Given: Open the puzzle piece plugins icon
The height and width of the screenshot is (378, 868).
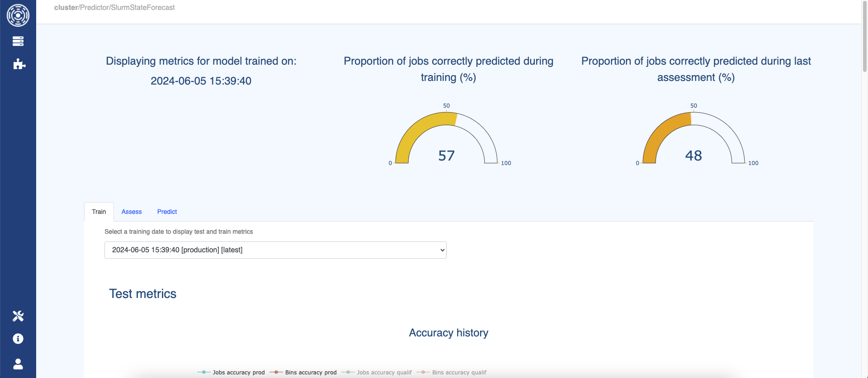Looking at the screenshot, I should point(19,64).
